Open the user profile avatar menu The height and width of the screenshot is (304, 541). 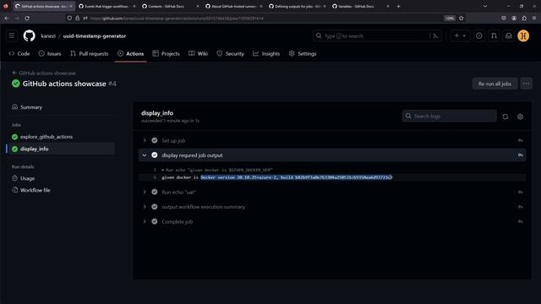[x=523, y=35]
